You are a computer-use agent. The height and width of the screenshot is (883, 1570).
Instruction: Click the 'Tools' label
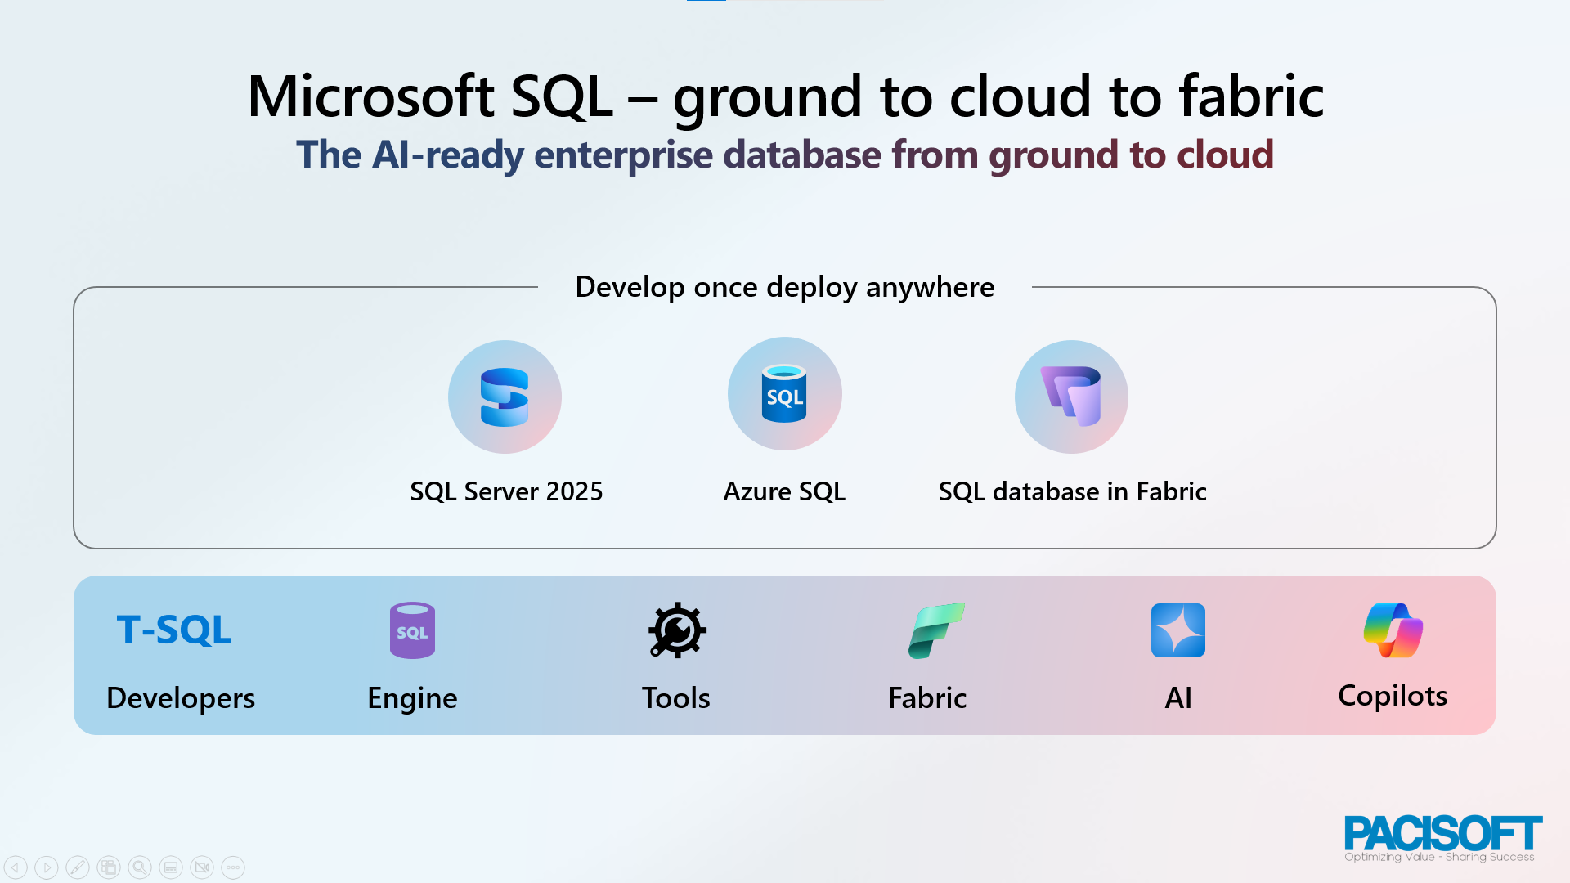[676, 698]
